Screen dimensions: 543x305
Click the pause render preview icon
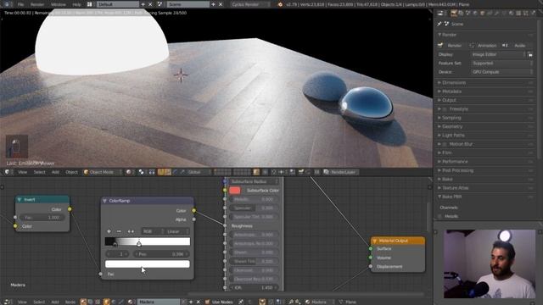[316, 172]
